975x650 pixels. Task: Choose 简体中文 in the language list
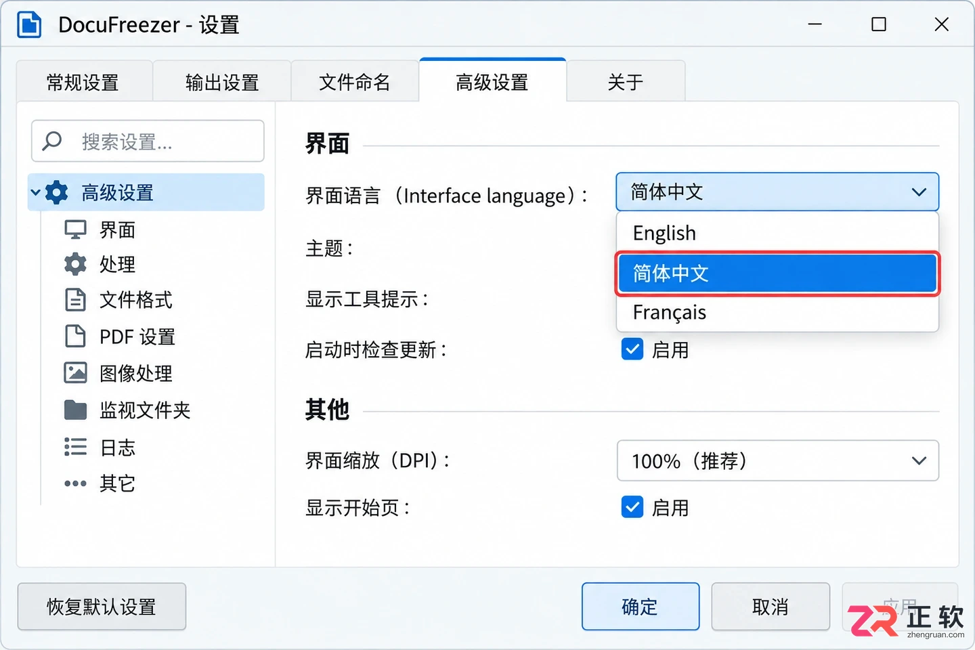click(x=777, y=274)
